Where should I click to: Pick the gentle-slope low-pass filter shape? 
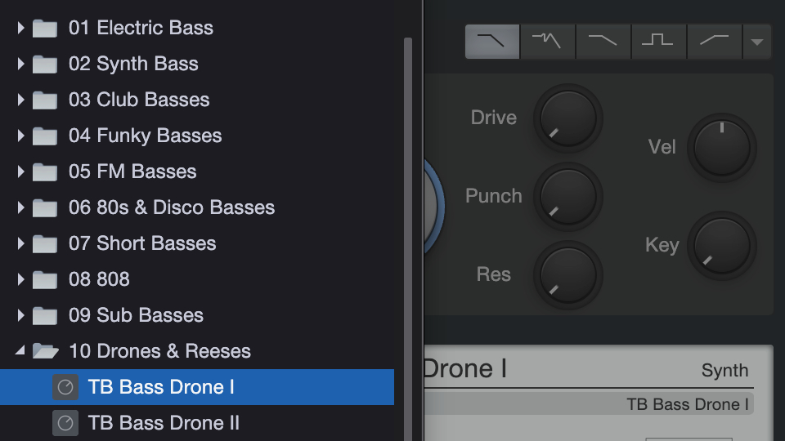click(x=603, y=42)
